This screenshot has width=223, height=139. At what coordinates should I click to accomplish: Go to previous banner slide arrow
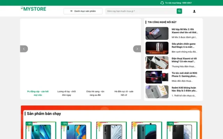(x=24, y=49)
